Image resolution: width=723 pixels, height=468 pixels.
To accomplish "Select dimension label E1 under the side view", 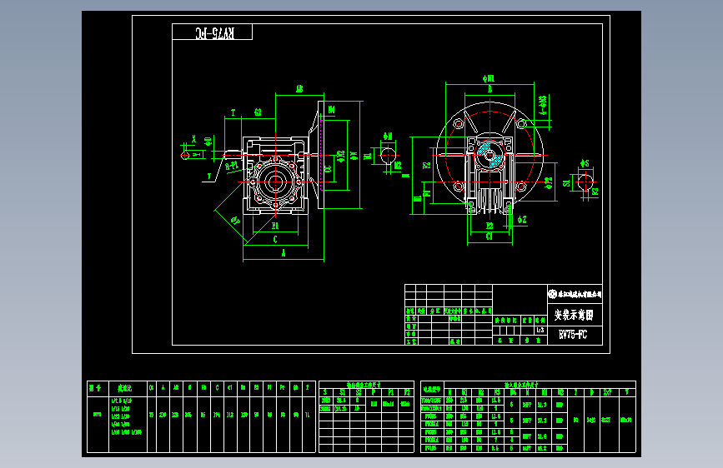I will (x=275, y=226).
